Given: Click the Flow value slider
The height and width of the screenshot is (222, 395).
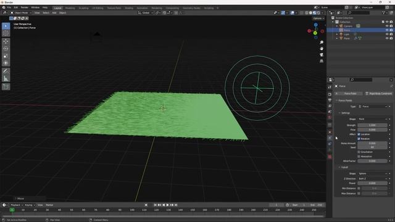Looking at the screenshot, I should click(x=373, y=129).
